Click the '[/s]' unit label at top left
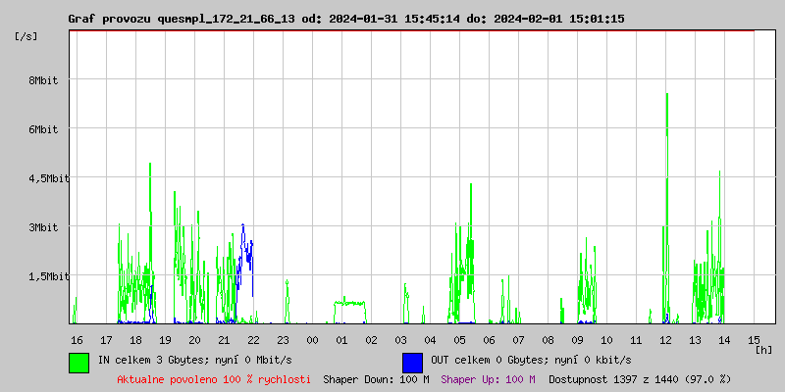This screenshot has height=392, width=785. pos(26,35)
